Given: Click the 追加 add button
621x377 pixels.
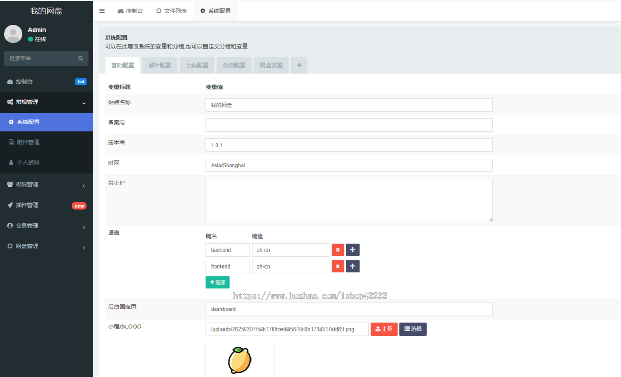Looking at the screenshot, I should pos(218,282).
